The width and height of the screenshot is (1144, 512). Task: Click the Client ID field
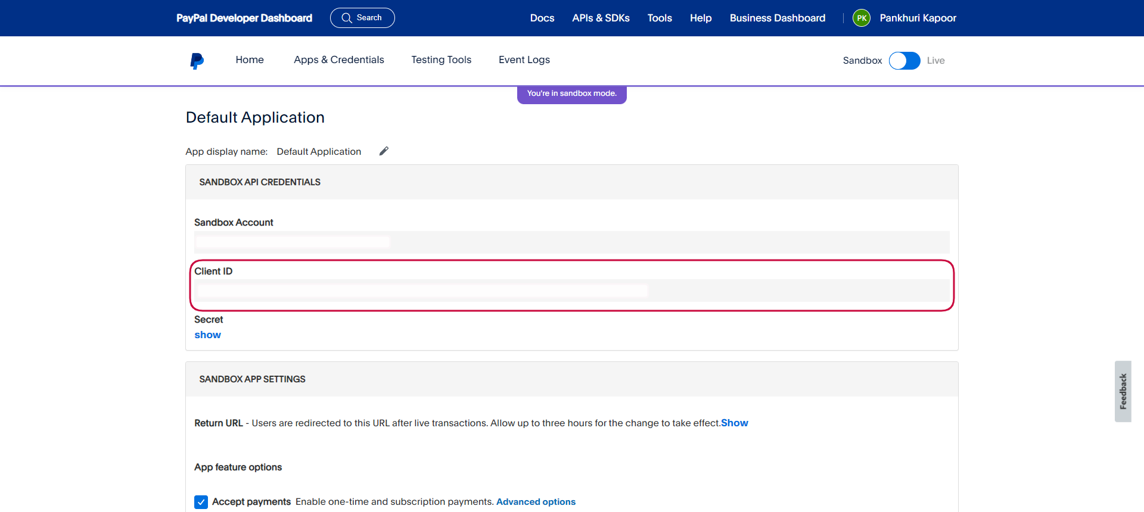(x=572, y=291)
